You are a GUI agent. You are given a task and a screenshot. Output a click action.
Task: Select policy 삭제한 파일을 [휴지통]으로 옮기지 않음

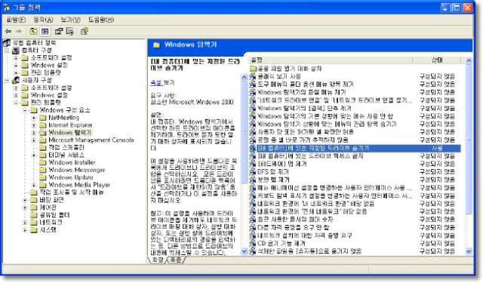click(309, 251)
